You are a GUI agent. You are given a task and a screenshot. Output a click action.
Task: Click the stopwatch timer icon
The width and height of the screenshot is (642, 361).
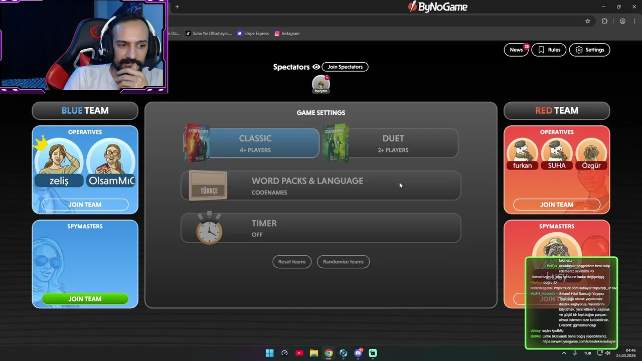pyautogui.click(x=209, y=228)
